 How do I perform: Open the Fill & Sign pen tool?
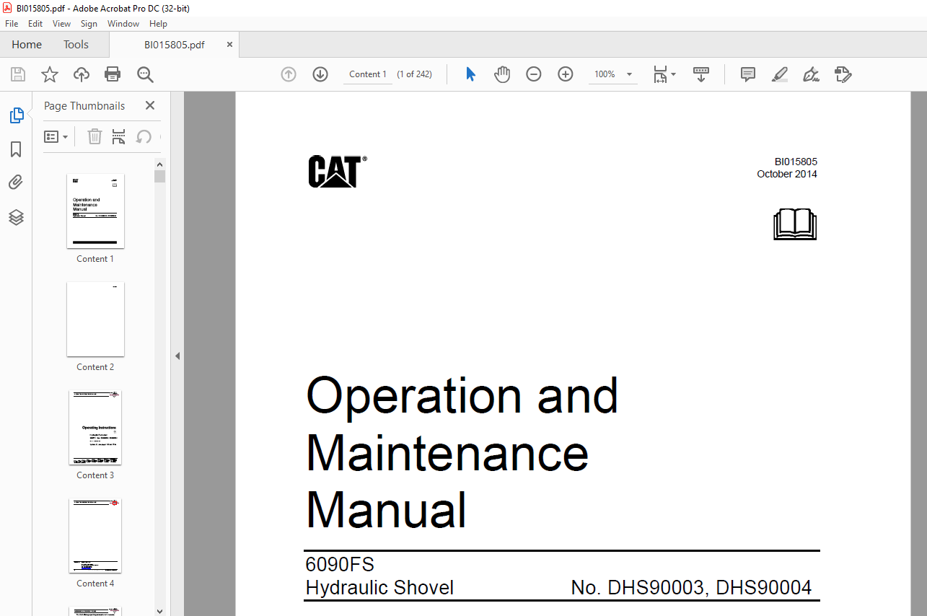click(811, 74)
